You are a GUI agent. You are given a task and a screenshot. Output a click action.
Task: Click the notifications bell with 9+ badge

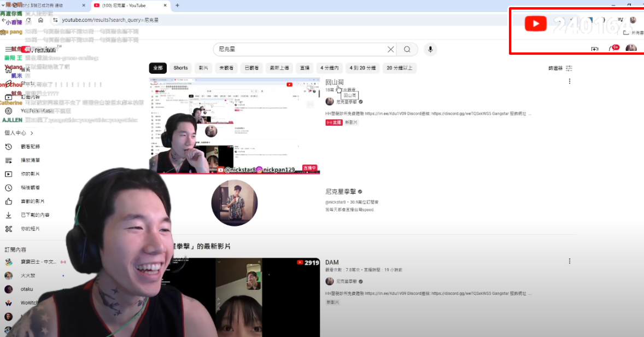(x=613, y=48)
